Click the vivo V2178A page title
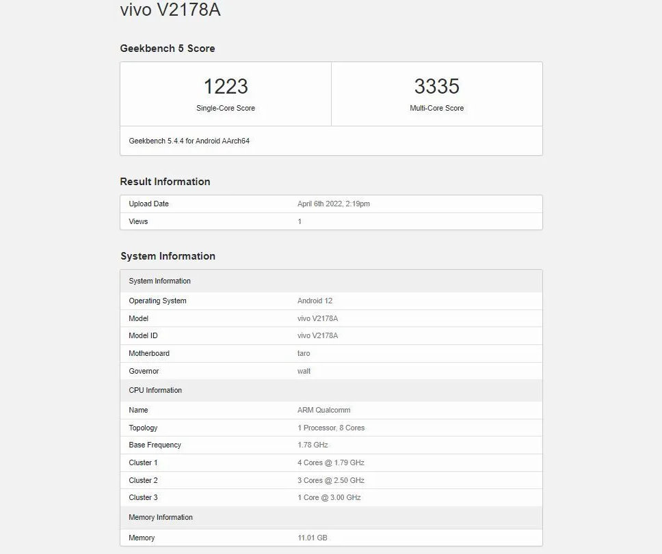The width and height of the screenshot is (662, 554). (x=170, y=10)
